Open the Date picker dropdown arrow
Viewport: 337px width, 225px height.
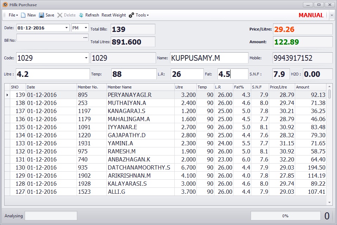click(67, 28)
